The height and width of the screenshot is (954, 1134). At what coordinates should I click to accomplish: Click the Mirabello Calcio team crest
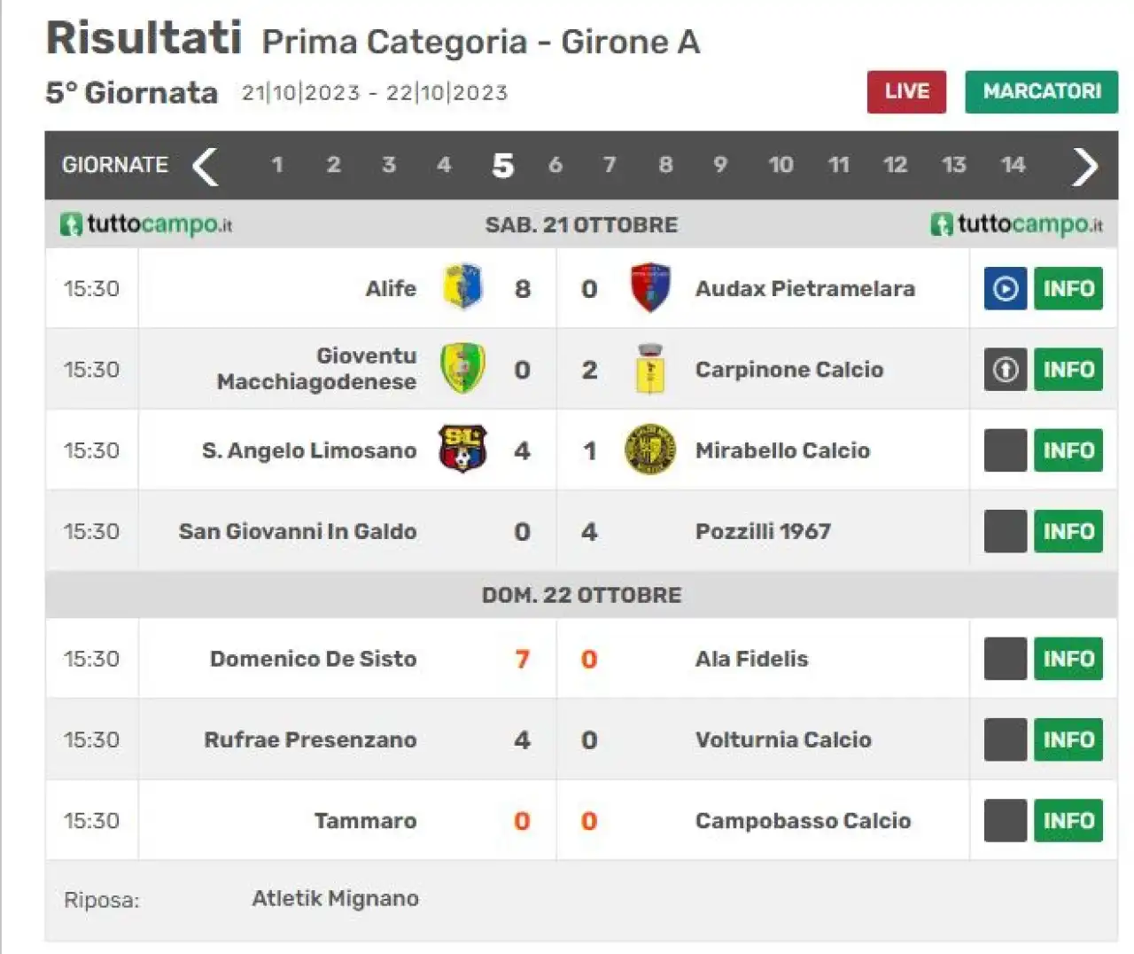tap(649, 449)
